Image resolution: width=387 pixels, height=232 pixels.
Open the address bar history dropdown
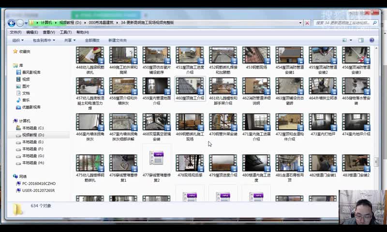coord(300,23)
